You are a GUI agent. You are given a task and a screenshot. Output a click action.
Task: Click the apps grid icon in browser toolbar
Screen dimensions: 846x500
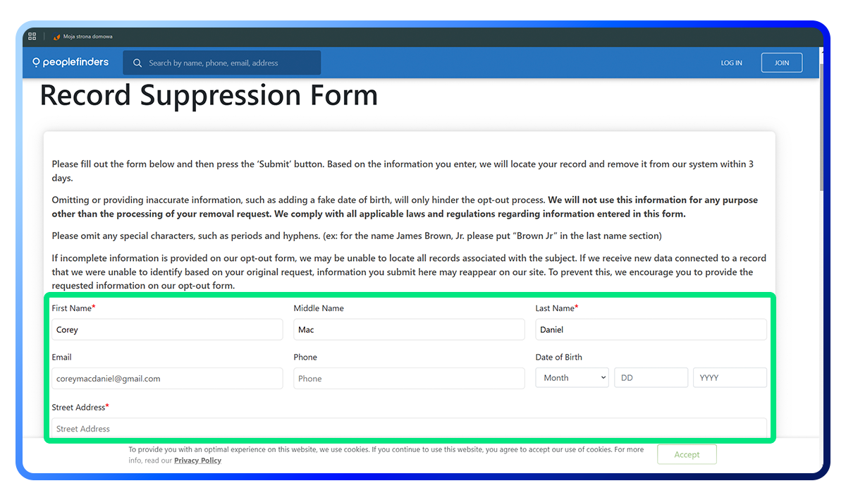pyautogui.click(x=32, y=36)
